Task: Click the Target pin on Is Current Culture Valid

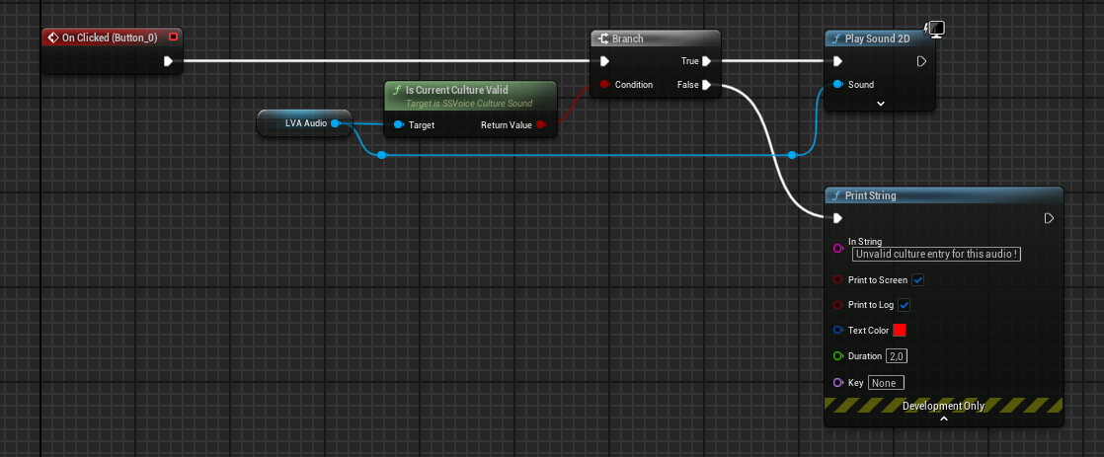Action: 398,124
